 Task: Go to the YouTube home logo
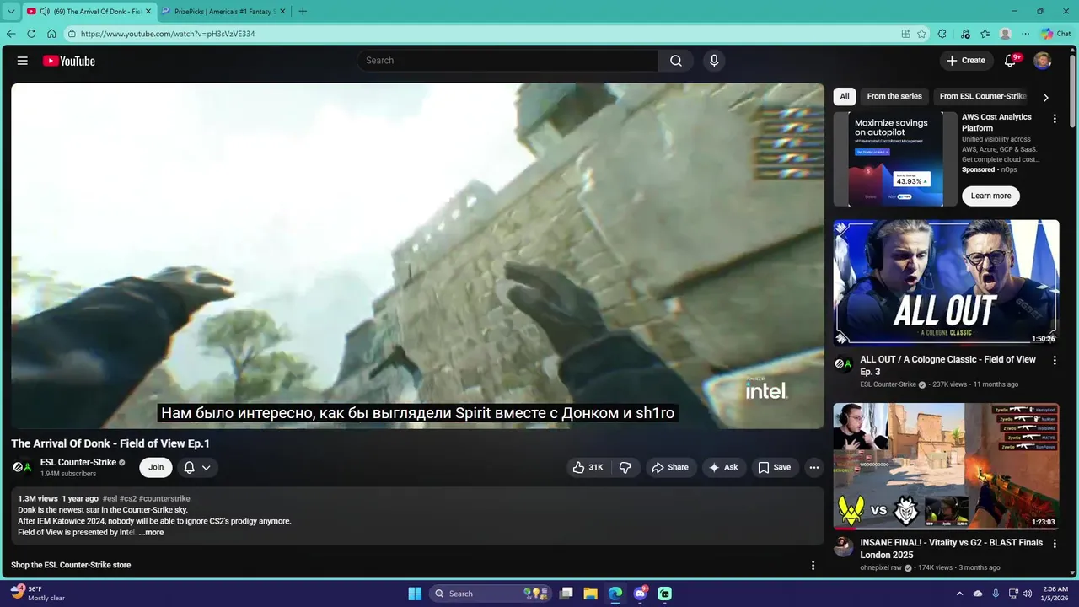point(69,61)
